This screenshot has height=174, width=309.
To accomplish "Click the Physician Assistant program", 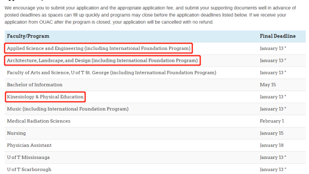I will click(29, 145).
